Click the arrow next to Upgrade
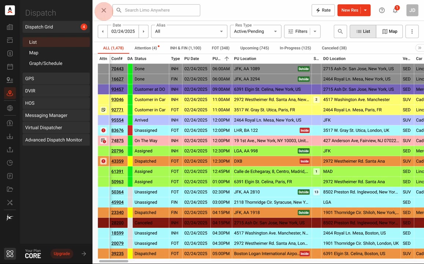This screenshot has height=264, width=424. 84,254
